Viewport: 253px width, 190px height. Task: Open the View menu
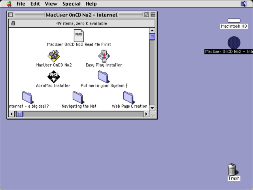51,4
